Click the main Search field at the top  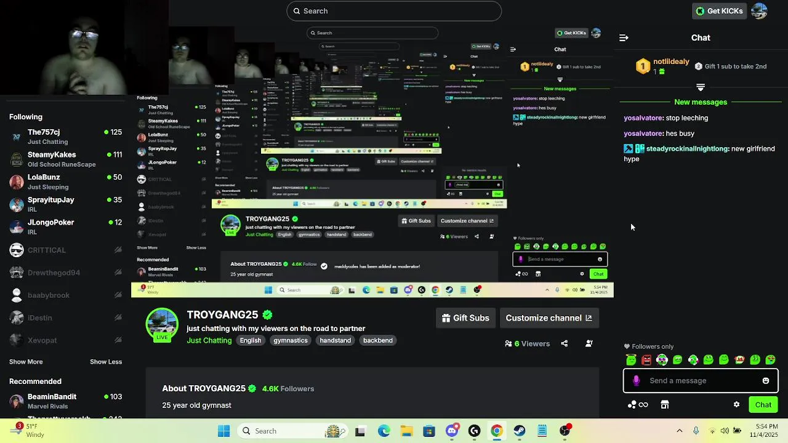(394, 11)
